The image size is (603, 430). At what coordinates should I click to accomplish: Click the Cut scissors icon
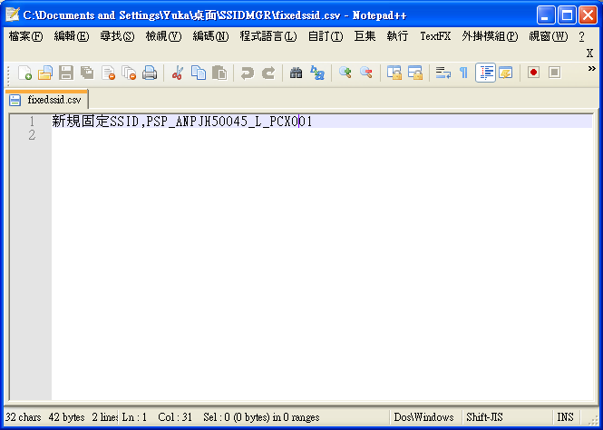point(178,73)
